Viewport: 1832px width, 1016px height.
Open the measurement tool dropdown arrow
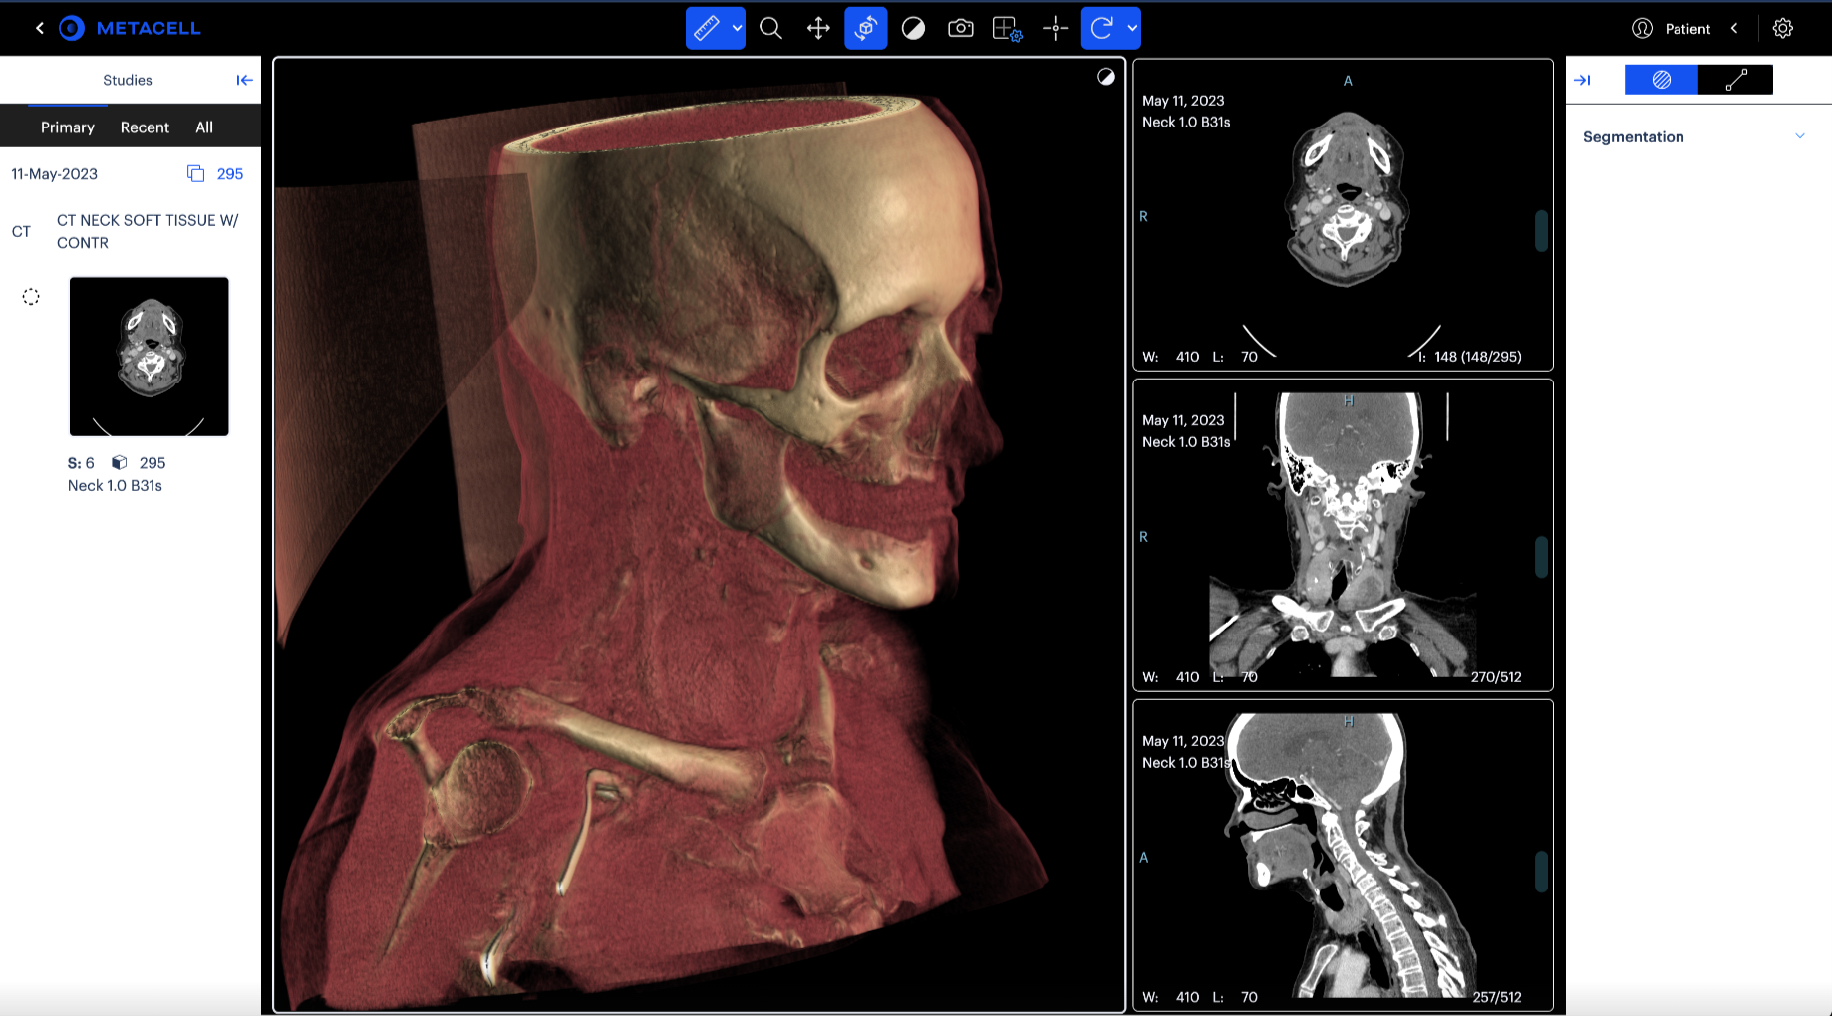(738, 29)
